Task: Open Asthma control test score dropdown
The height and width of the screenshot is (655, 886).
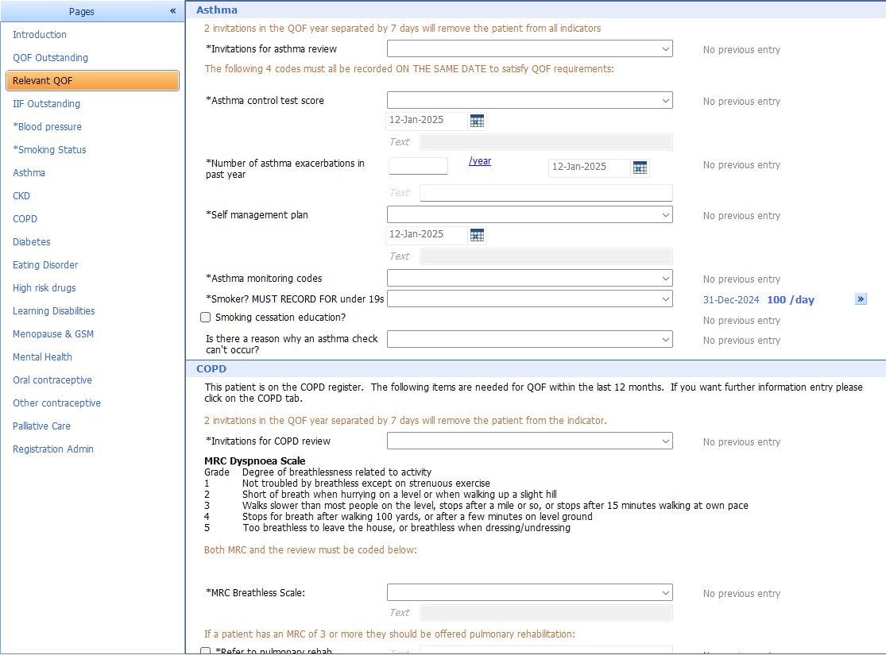Action: 529,100
